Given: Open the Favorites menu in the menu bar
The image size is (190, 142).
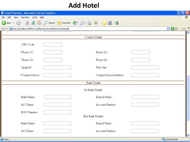Looking at the screenshot, I should click(x=25, y=17).
